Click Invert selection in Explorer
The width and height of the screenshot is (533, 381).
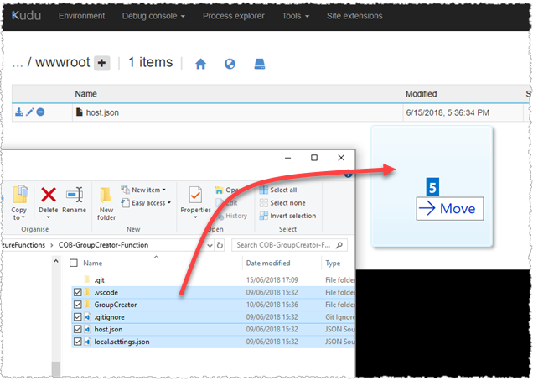(x=287, y=216)
